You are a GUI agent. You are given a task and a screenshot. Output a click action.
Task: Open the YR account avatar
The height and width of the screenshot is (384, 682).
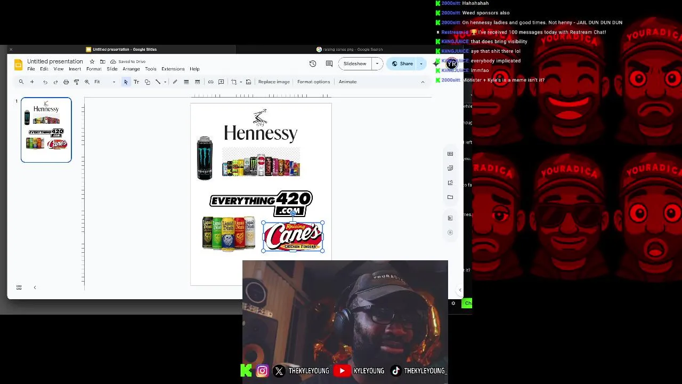pos(451,64)
